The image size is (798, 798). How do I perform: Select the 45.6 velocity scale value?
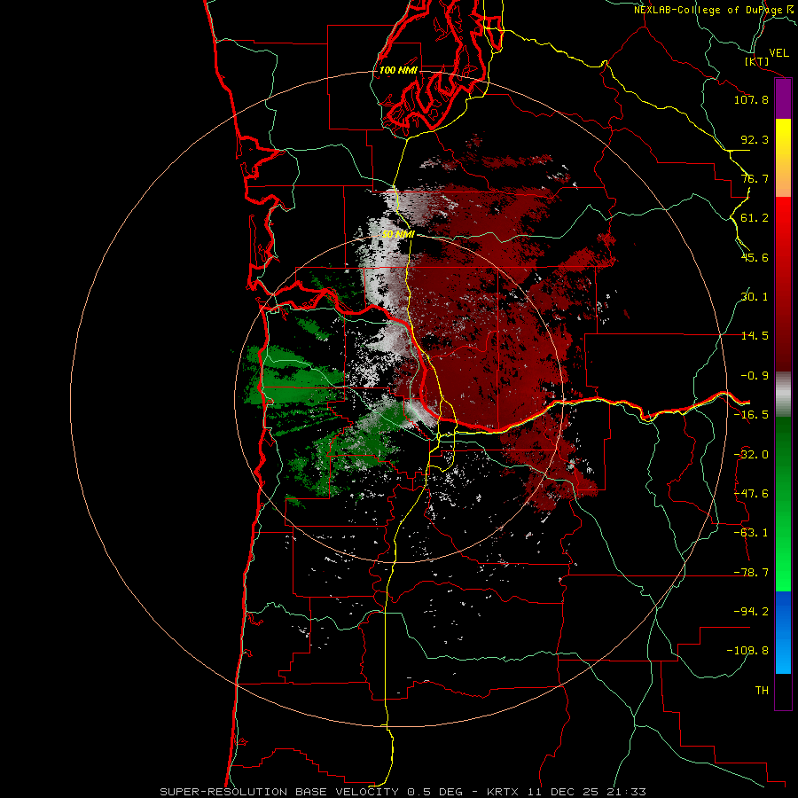755,257
